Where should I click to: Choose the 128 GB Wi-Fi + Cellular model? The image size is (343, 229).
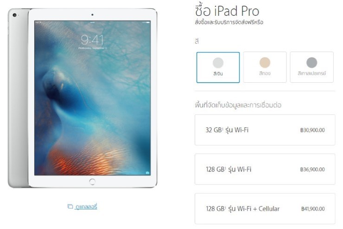[265, 209]
